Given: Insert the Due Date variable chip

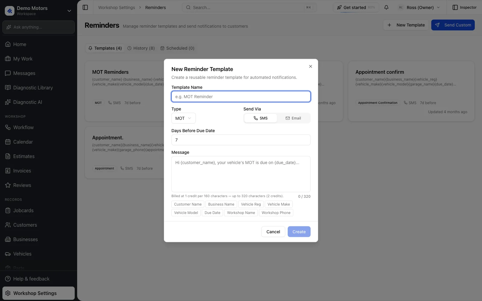Looking at the screenshot, I should point(212,213).
